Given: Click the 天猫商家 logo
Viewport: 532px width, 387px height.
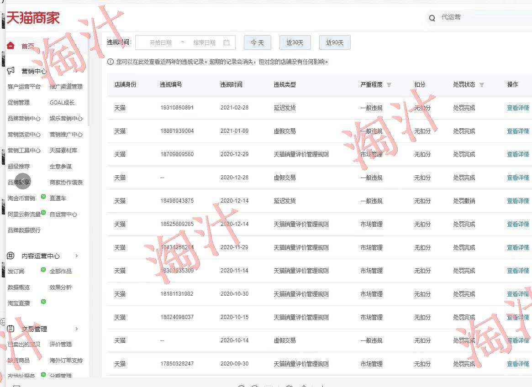Looking at the screenshot, I should coord(33,18).
